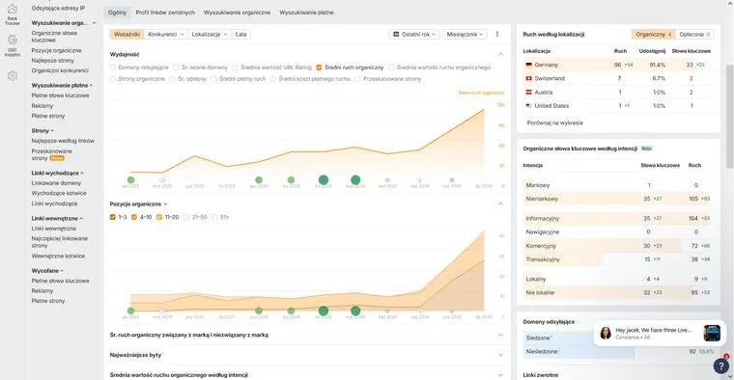This screenshot has width=734, height=380.
Task: Open Odsyłające adresy IP in sidebar
Action: tap(58, 8)
